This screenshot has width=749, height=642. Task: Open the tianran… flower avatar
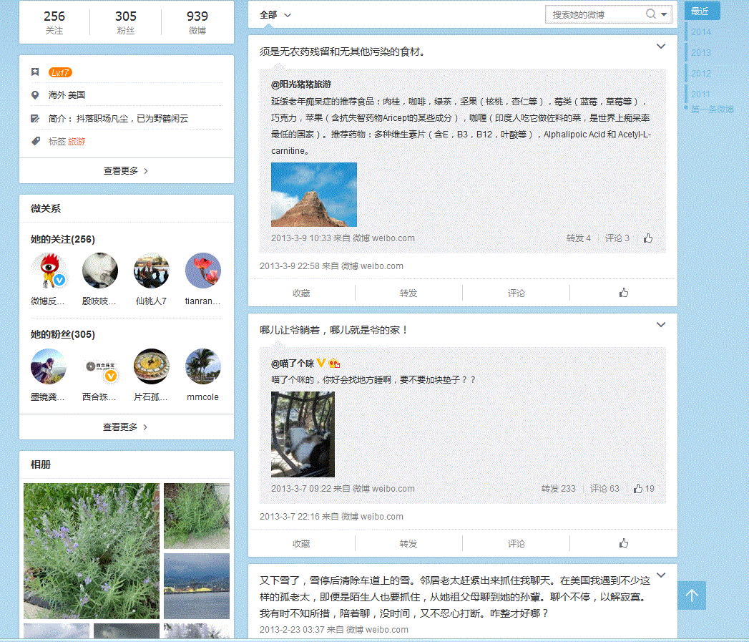[202, 271]
